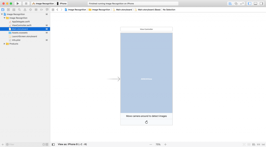Open Assets.xcassets in the navigator

19,33
